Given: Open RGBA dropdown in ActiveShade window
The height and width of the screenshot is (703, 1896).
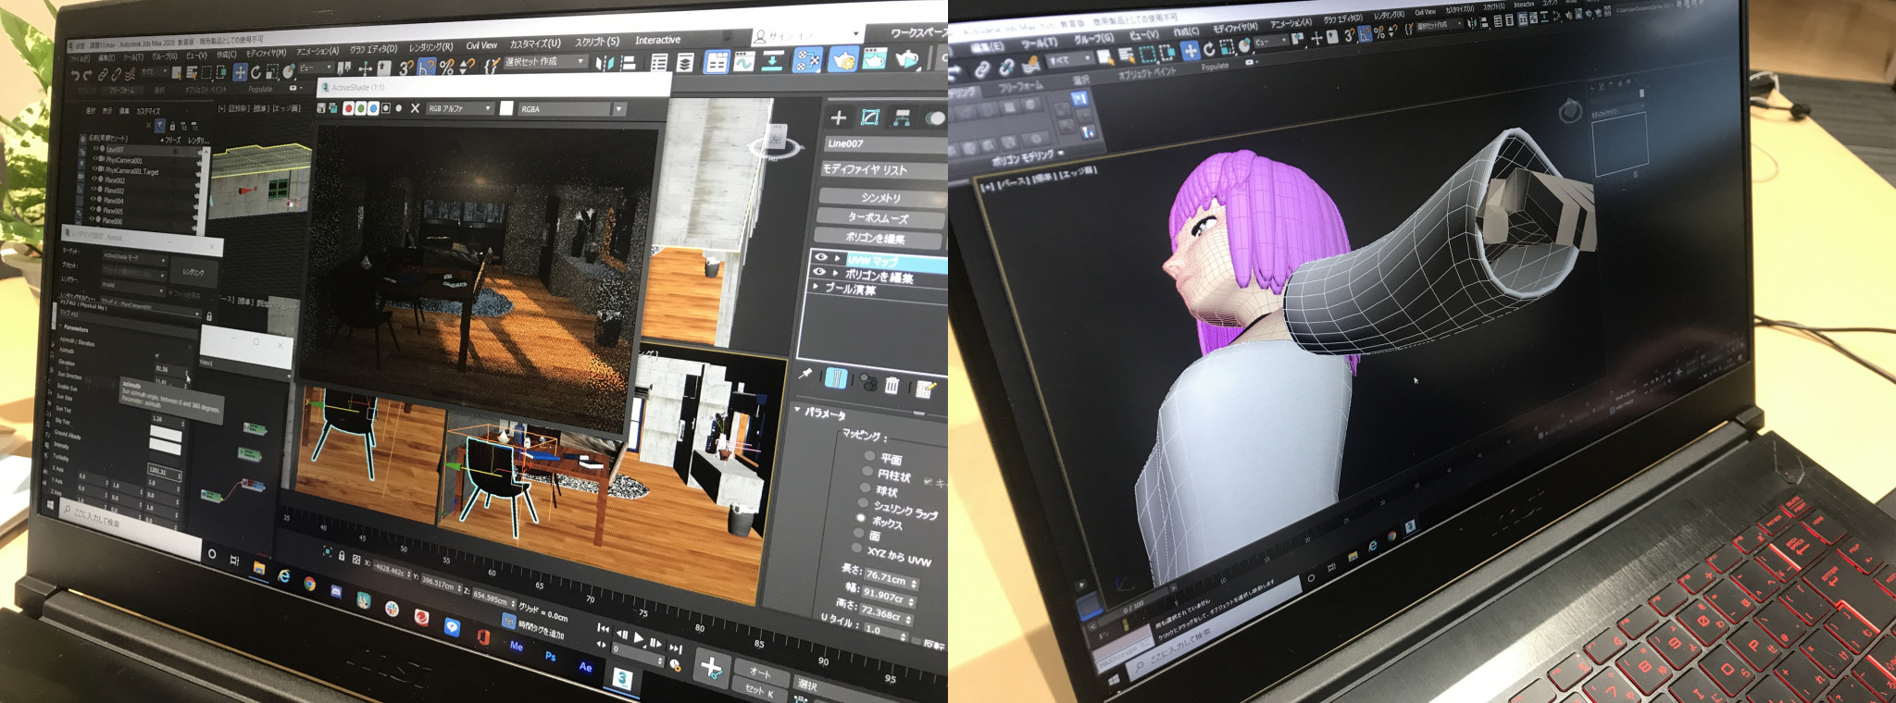Looking at the screenshot, I should coord(572,109).
